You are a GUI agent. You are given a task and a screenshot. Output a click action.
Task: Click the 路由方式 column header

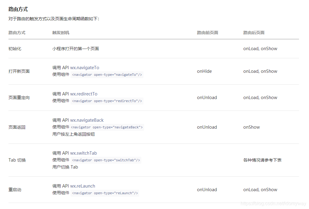point(17,33)
